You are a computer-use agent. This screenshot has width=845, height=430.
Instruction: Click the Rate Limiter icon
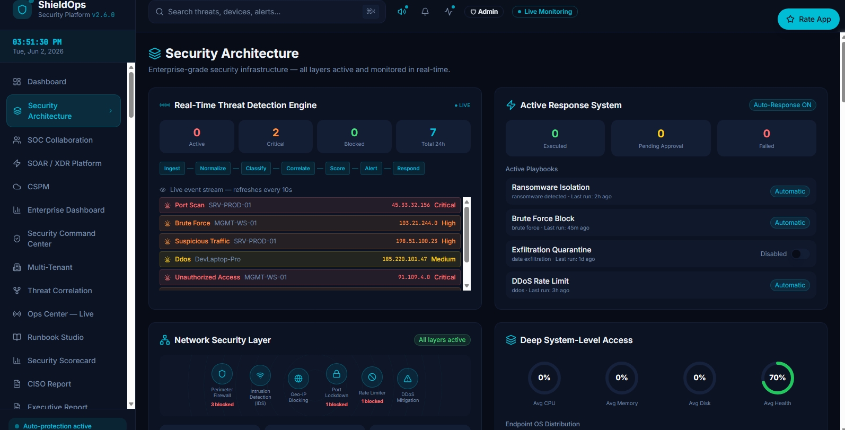tap(372, 377)
